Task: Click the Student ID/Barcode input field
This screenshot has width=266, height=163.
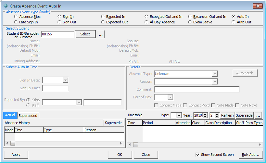Action: (x=57, y=34)
